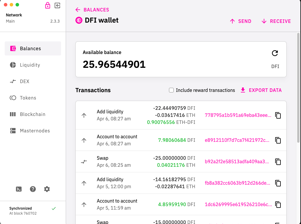The height and width of the screenshot is (224, 301).
Task: Click the RECEIVE button
Action: point(276,21)
